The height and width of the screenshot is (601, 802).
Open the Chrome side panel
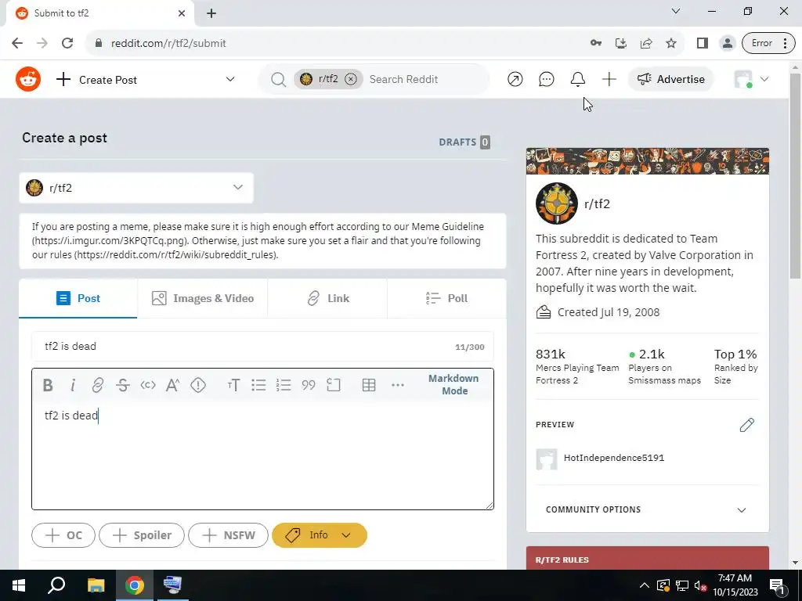pyautogui.click(x=703, y=43)
